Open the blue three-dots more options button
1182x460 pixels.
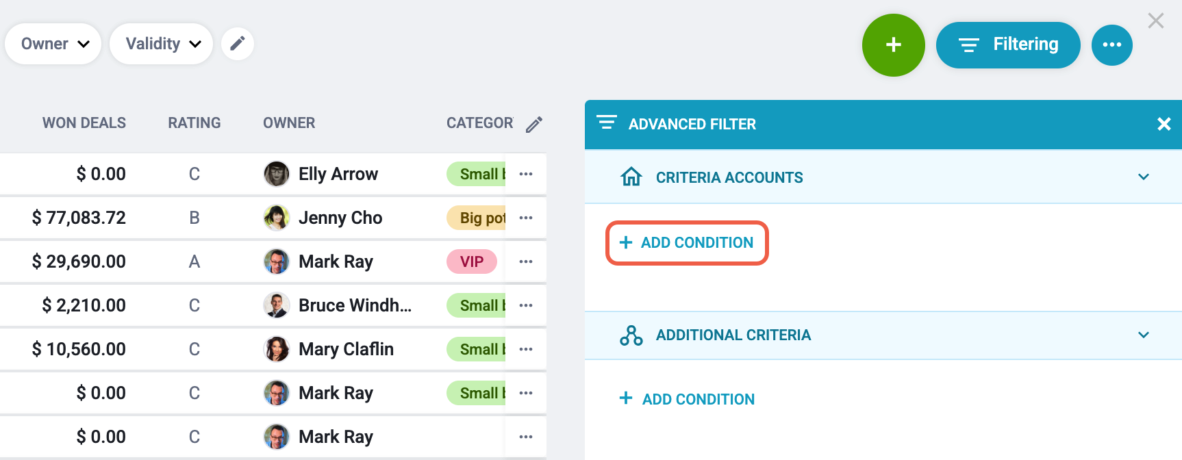1111,45
